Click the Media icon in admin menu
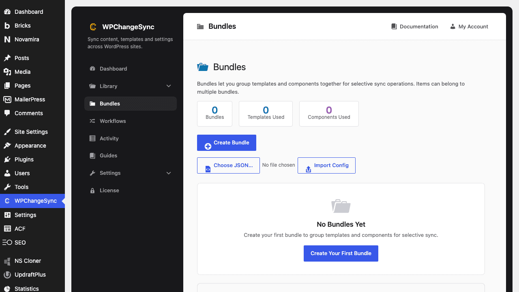 tap(7, 72)
